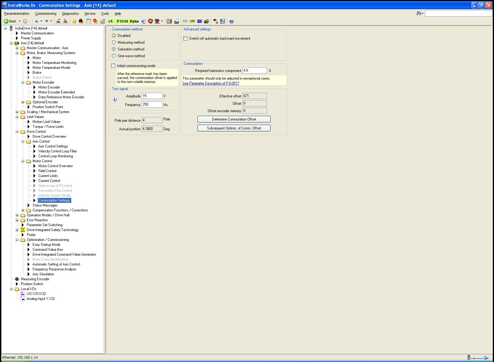Image resolution: width=494 pixels, height=362 pixels.
Task: Open the Parameter Description of P-0-0517 link
Action: [x=211, y=83]
